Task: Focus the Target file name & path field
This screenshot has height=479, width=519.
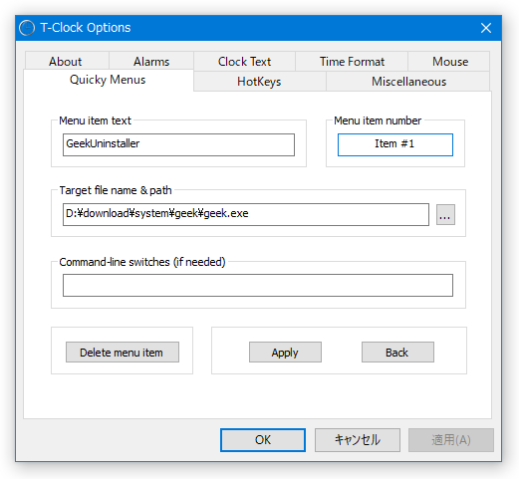Action: pyautogui.click(x=246, y=214)
